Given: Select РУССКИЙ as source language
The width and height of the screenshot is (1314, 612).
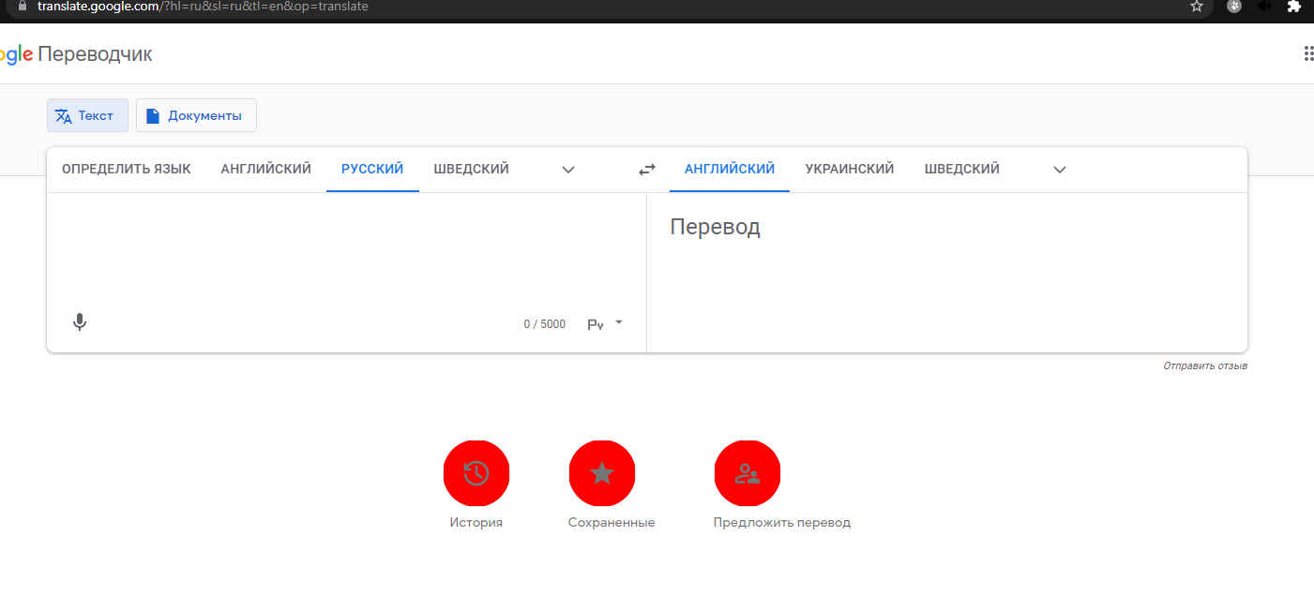Looking at the screenshot, I should pos(372,170).
